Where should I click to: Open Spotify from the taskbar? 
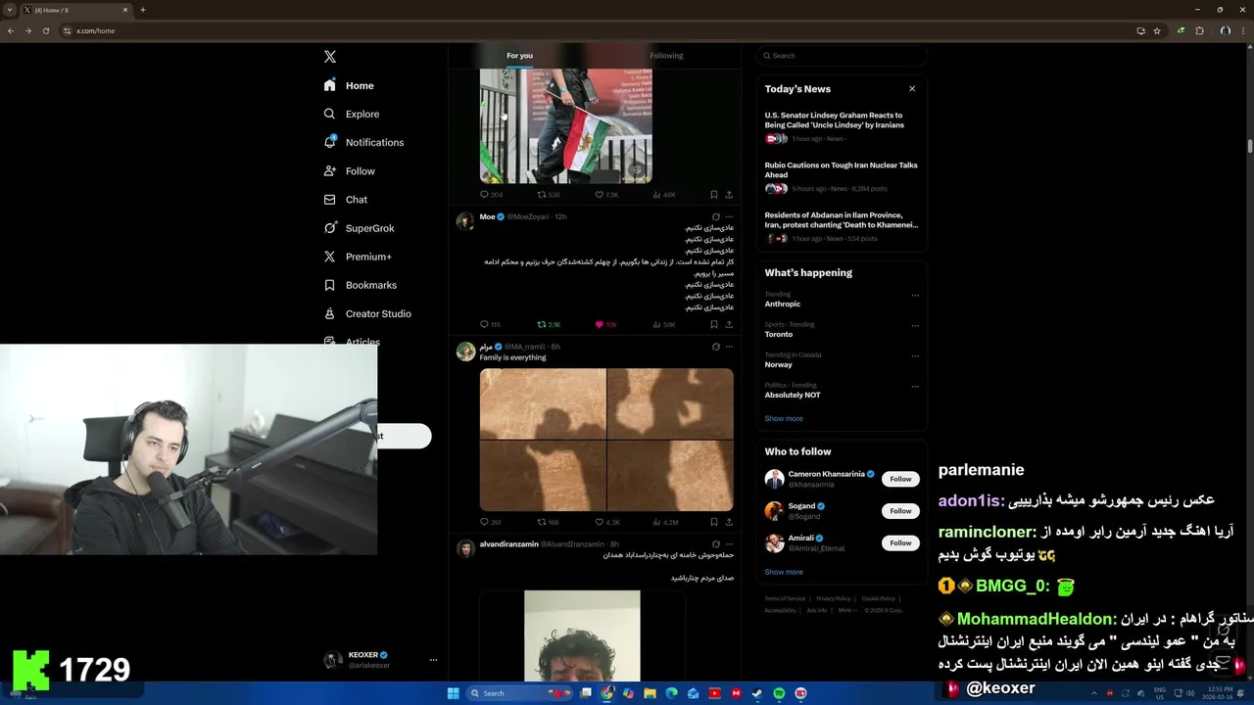click(x=779, y=693)
